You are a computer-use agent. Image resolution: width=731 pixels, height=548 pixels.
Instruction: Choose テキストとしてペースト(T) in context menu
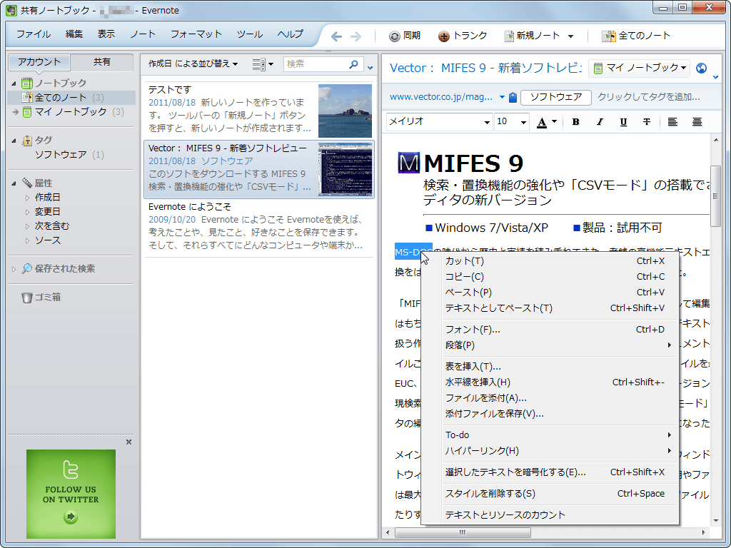[x=550, y=308]
